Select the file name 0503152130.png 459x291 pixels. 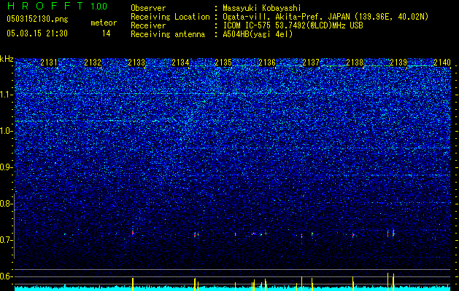tap(37, 19)
